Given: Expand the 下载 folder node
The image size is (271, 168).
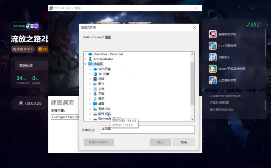Looking at the screenshot, I should pos(90,94).
